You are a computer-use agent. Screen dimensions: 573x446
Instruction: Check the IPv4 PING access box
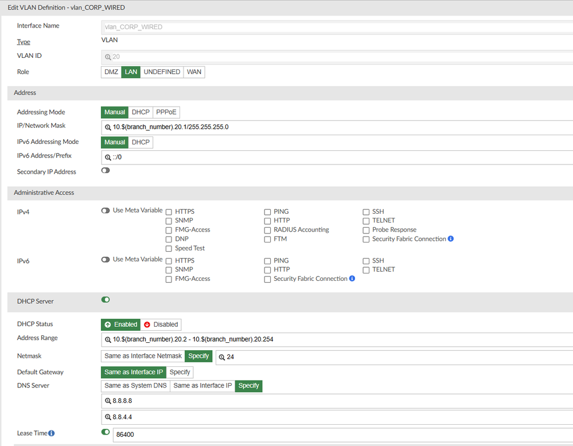coord(267,212)
